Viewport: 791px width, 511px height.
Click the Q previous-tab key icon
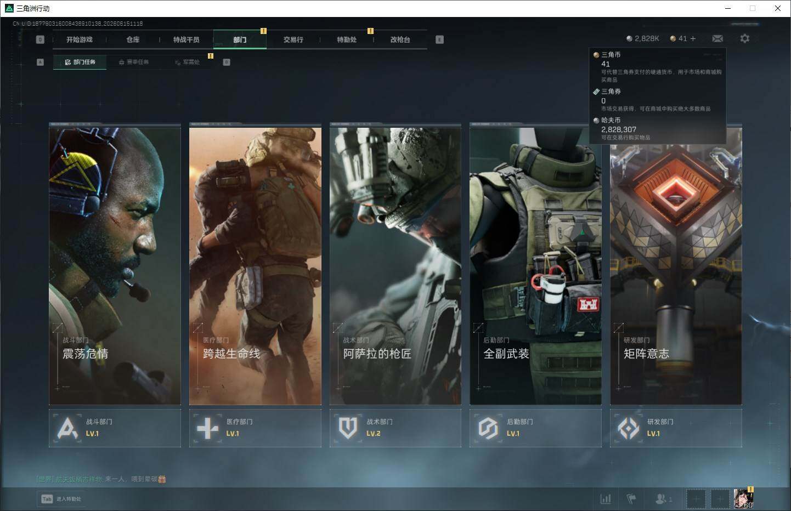(x=40, y=39)
